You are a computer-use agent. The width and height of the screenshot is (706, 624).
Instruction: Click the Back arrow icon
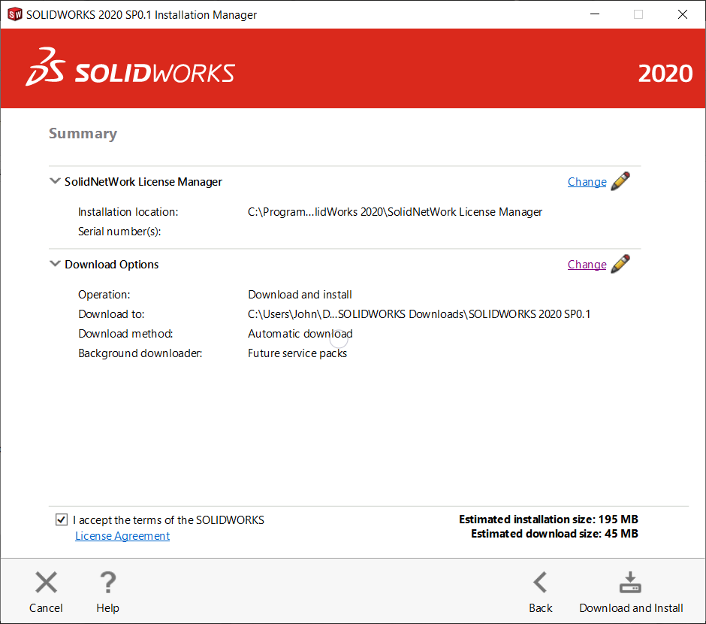coord(540,582)
